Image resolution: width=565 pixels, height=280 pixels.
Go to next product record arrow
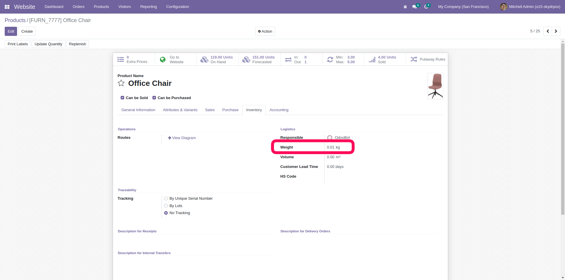pos(556,31)
